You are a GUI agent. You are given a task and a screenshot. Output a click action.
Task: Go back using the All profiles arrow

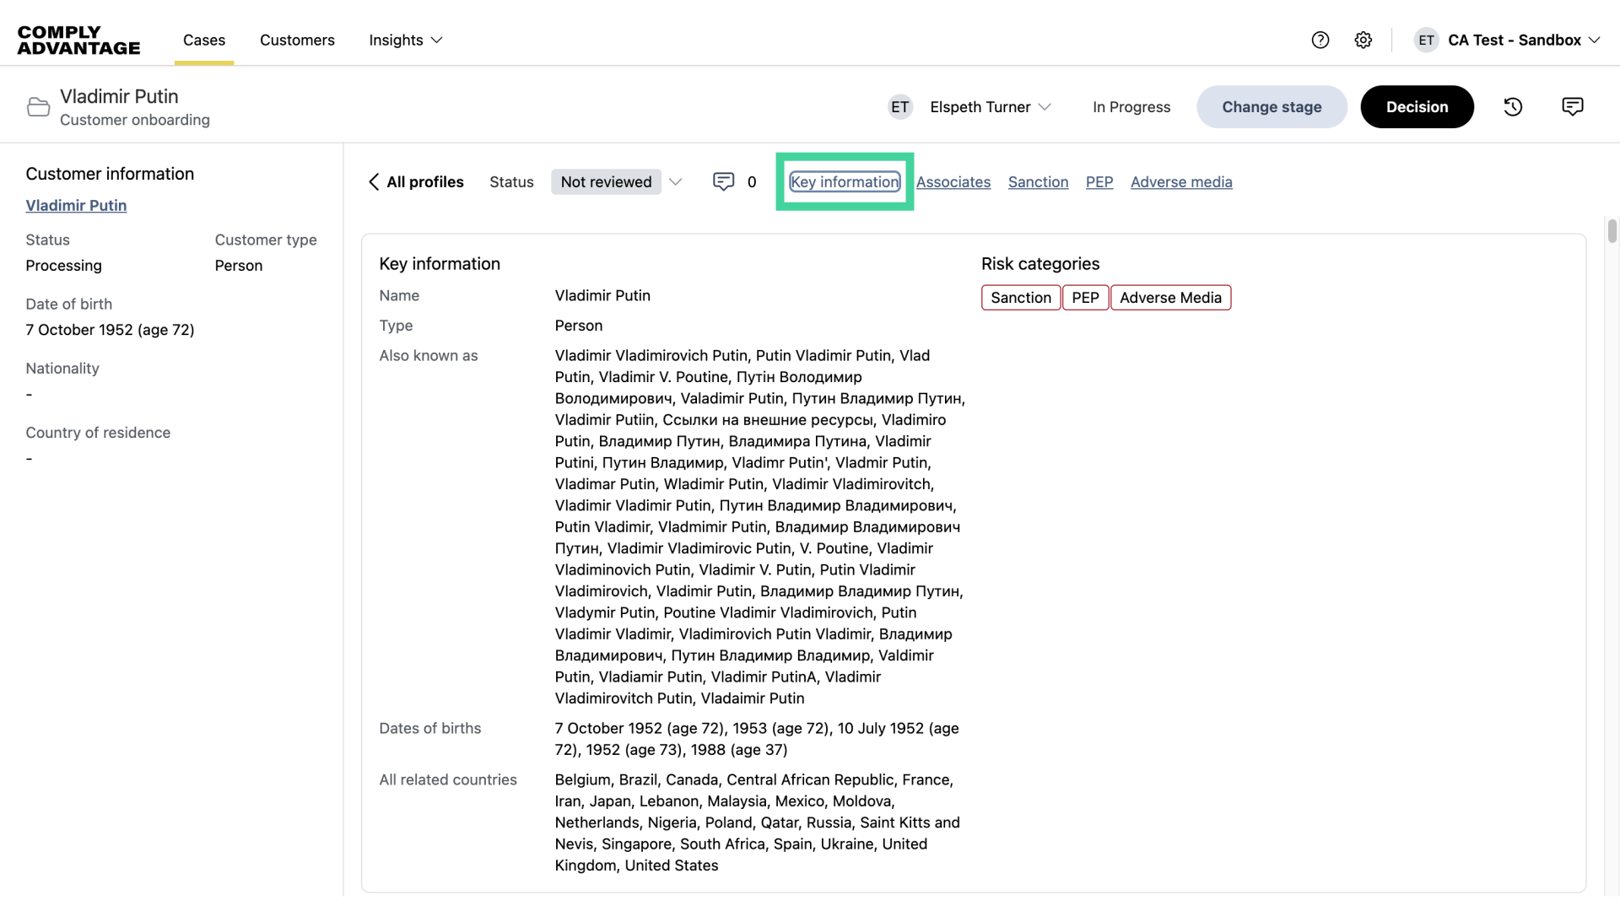374,182
